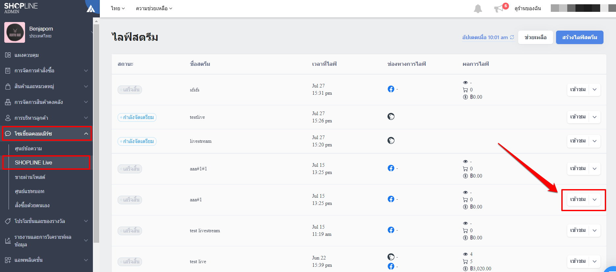This screenshot has height=272, width=616.
Task: Click the shopping bag products icon
Action: point(8,87)
